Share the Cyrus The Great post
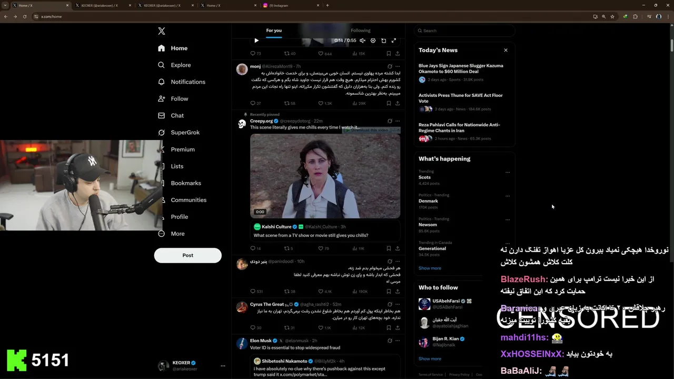Screen dimensions: 674x379 [x=398, y=327]
